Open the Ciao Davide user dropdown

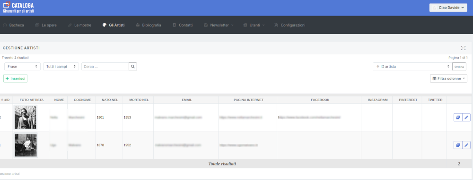click(x=448, y=8)
